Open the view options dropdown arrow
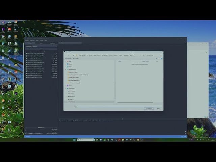Screen dimensions: 216x162 click(158, 58)
